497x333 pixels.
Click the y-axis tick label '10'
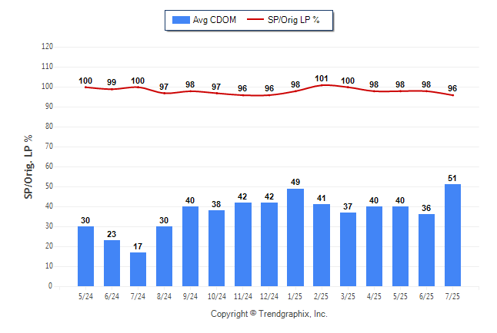coord(49,266)
